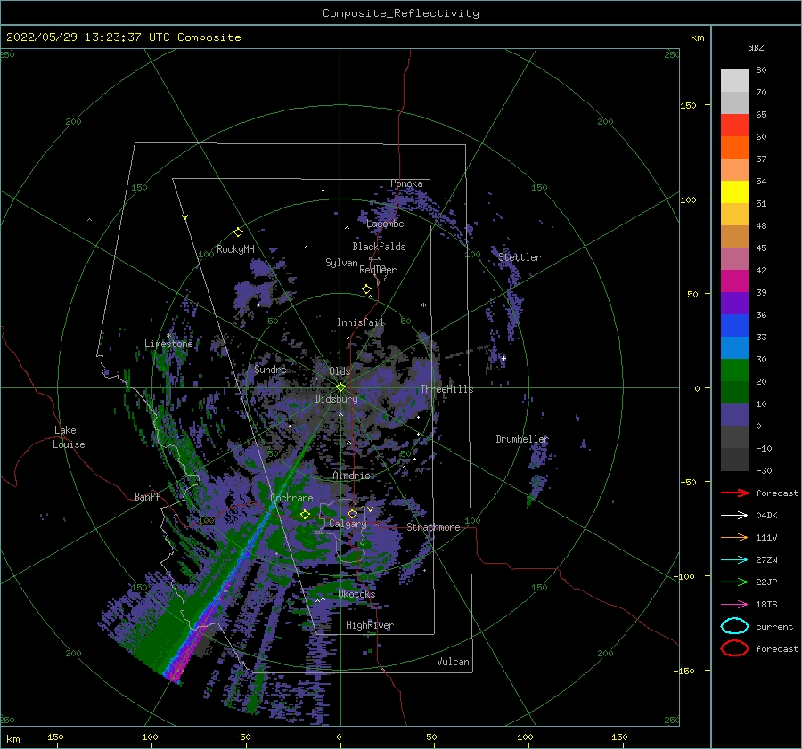Click the bright green 30-20 dBZ swatch
The image size is (802, 749).
pos(734,370)
